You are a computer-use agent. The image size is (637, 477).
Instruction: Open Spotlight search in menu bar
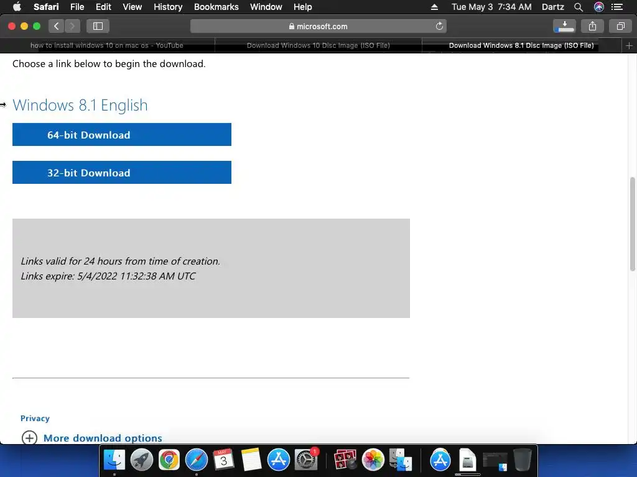tap(579, 7)
